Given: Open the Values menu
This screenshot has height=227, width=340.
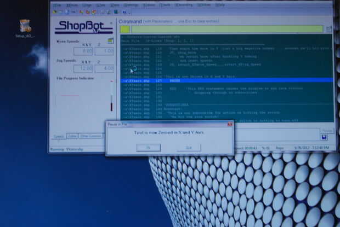Looking at the screenshot, I should (x=149, y=5).
